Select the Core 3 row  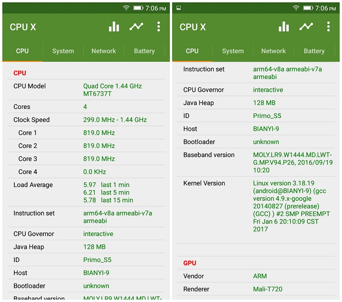86,159
